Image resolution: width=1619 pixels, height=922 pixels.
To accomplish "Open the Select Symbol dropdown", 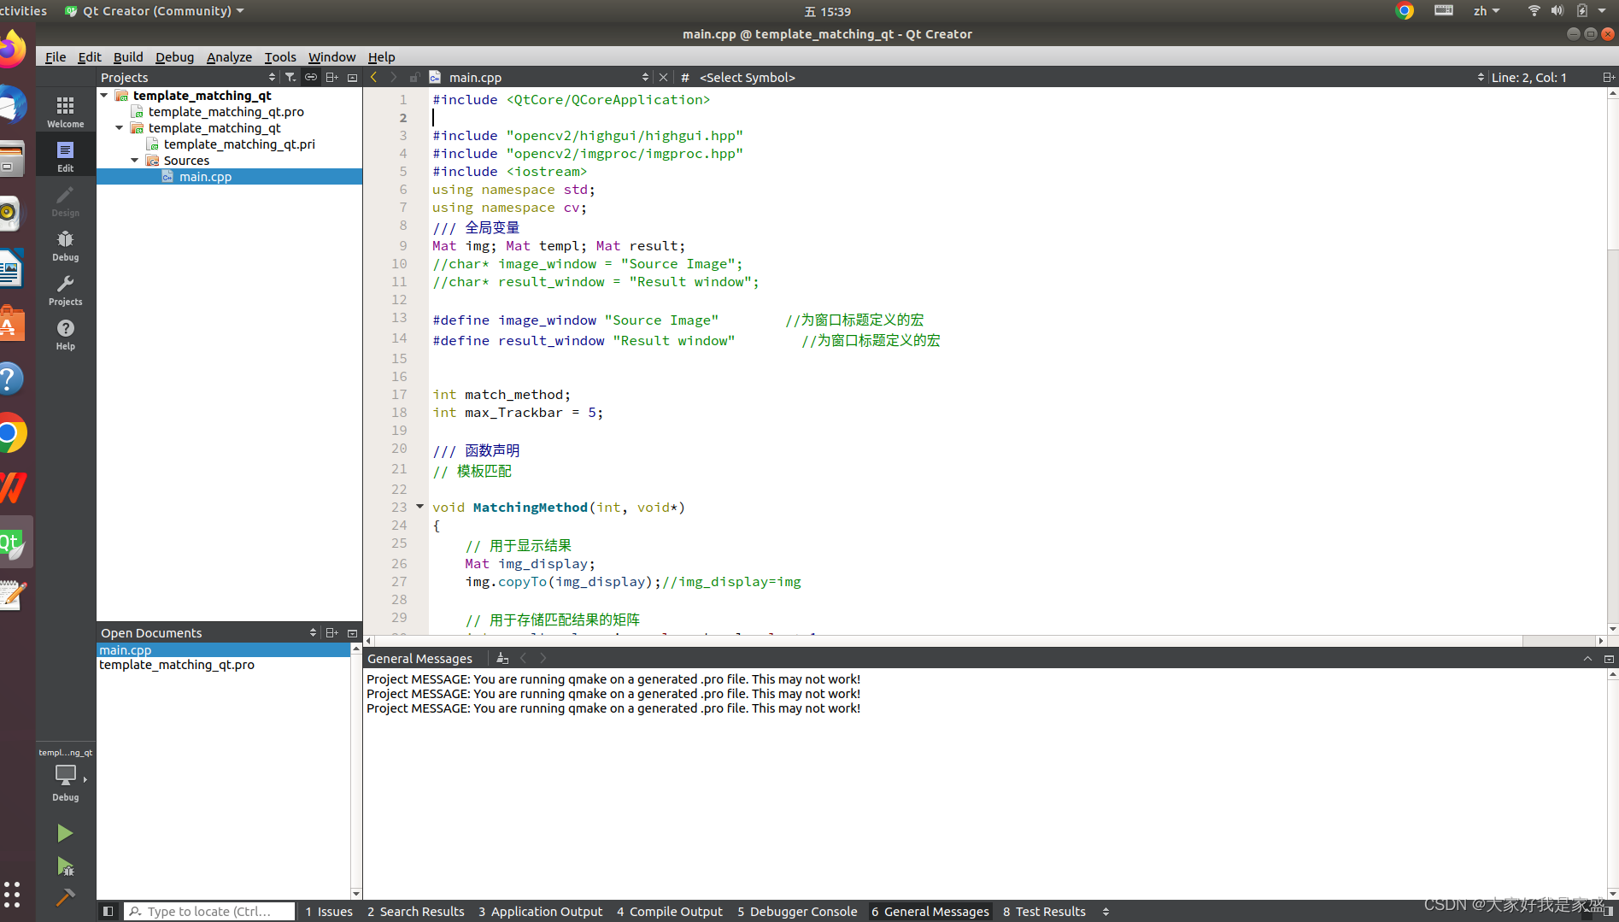I will coord(1481,77).
